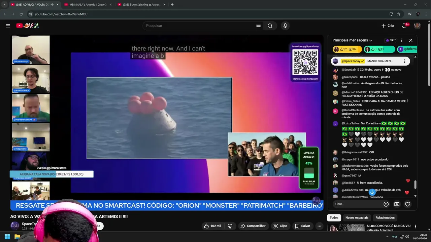
Task: Click the search magnifier button
Action: (x=270, y=26)
